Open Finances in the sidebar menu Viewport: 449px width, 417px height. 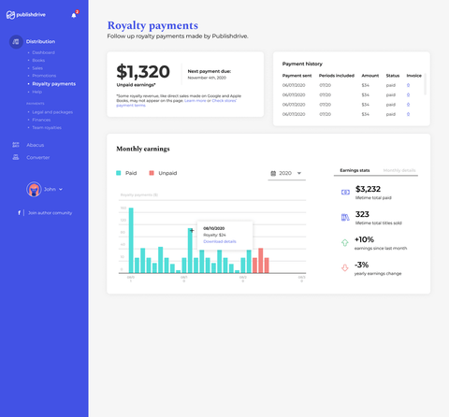(41, 120)
